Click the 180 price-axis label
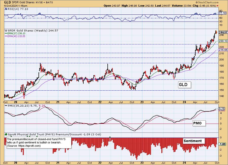 click(x=221, y=72)
